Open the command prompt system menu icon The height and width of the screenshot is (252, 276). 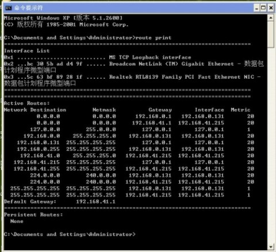8,8
